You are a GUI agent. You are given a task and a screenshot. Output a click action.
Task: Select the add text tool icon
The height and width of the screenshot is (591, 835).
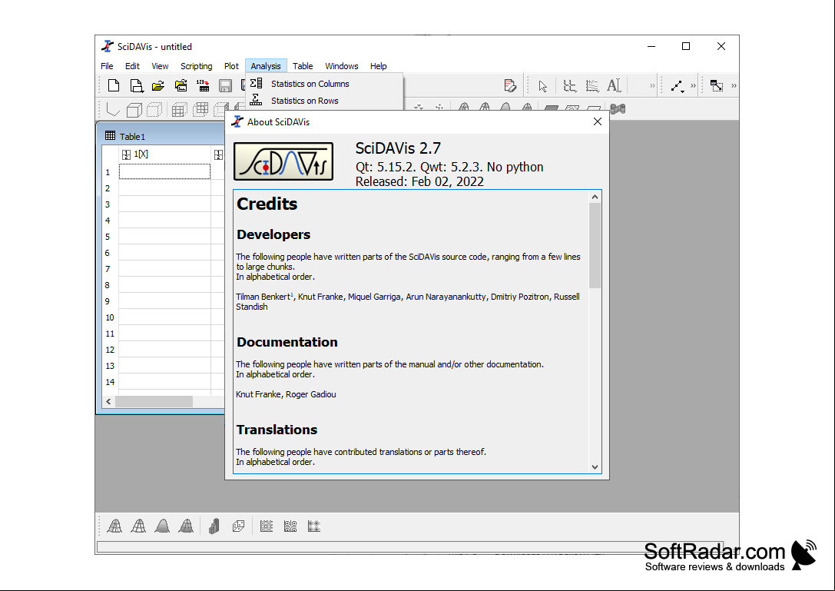(614, 85)
